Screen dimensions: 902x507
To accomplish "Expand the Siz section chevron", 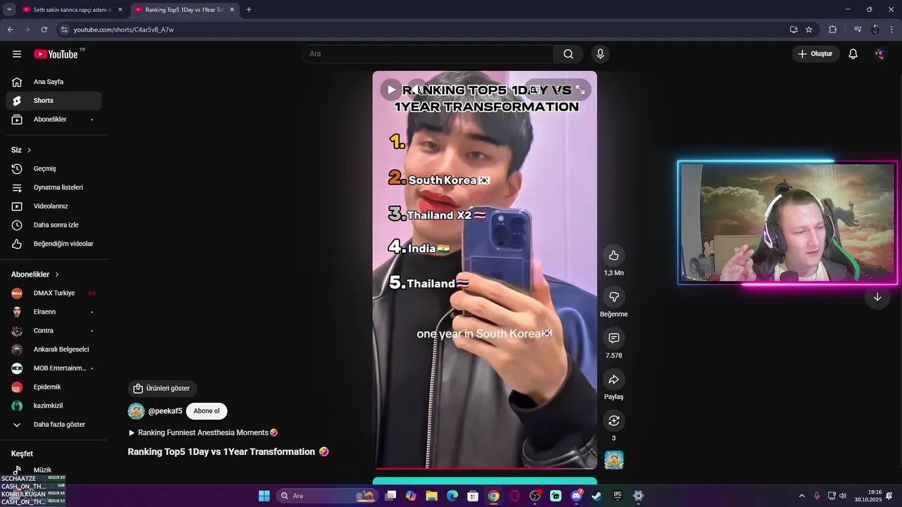I will [29, 150].
